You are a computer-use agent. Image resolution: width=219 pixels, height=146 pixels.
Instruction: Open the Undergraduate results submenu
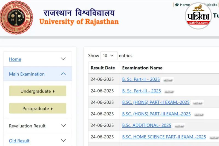pyautogui.click(x=38, y=91)
